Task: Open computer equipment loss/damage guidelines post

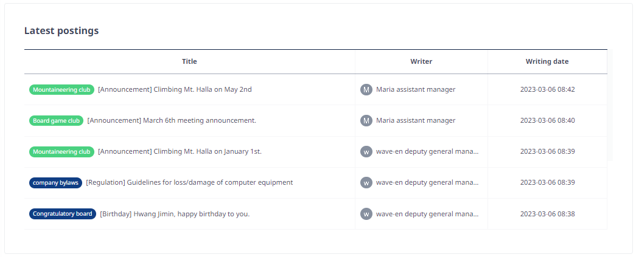Action: 189,182
